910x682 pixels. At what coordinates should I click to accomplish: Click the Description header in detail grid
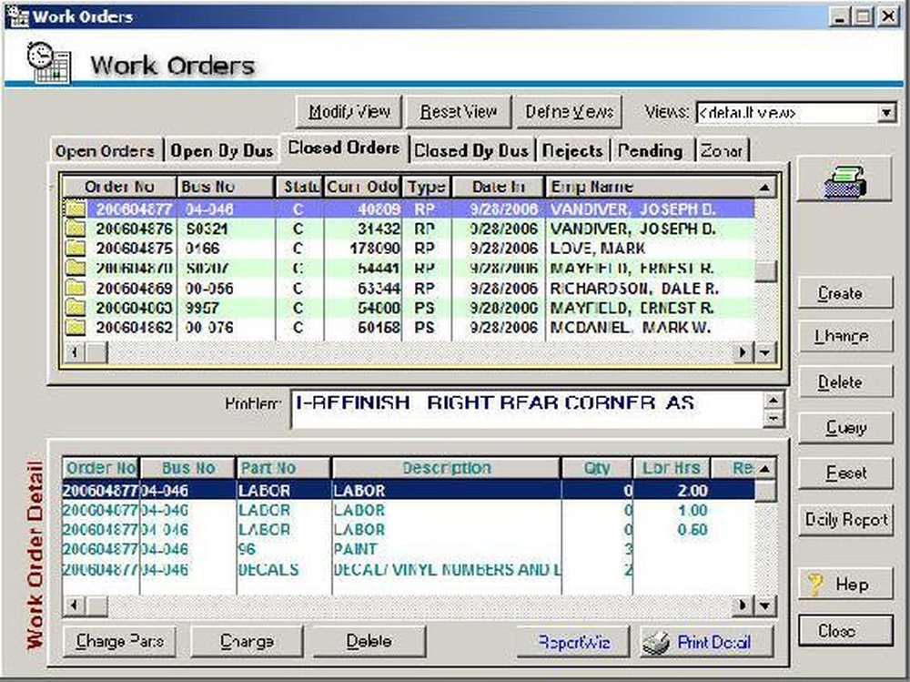tap(446, 468)
